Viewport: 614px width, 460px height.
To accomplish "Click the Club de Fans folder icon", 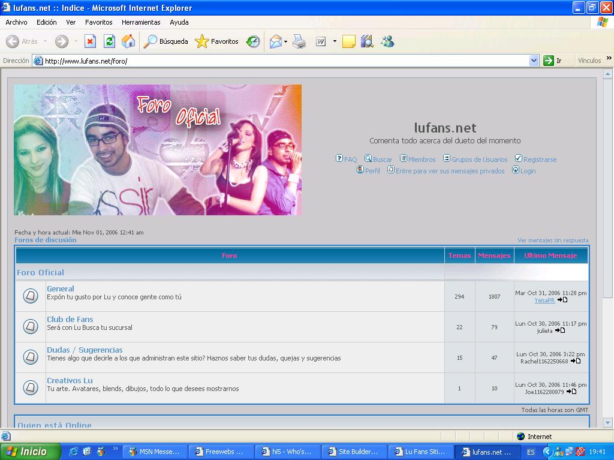I will pyautogui.click(x=31, y=326).
